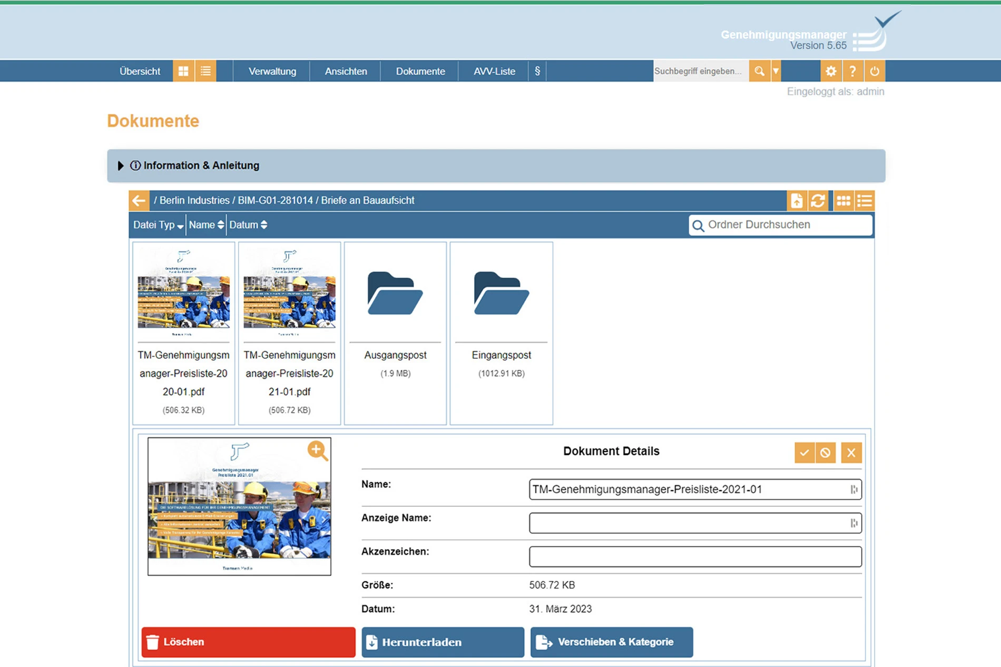Image resolution: width=1001 pixels, height=667 pixels.
Task: Click the Herunterladen button
Action: point(443,642)
